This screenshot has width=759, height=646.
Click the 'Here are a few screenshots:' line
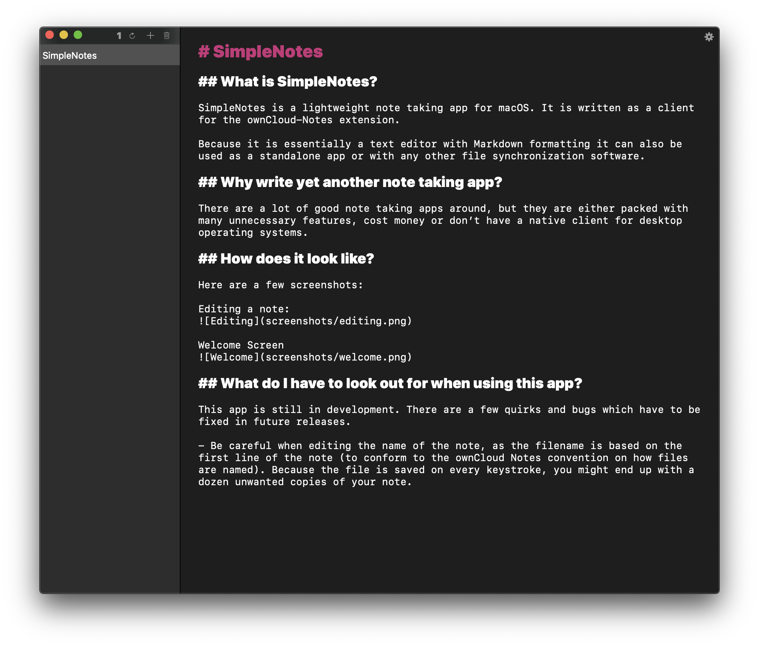pyautogui.click(x=280, y=285)
